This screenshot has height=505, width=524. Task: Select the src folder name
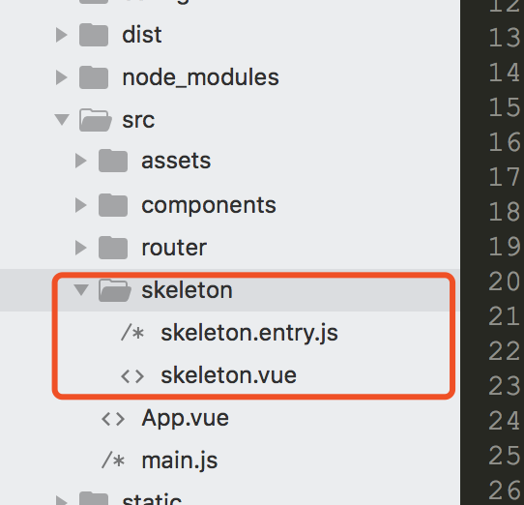[x=138, y=120]
